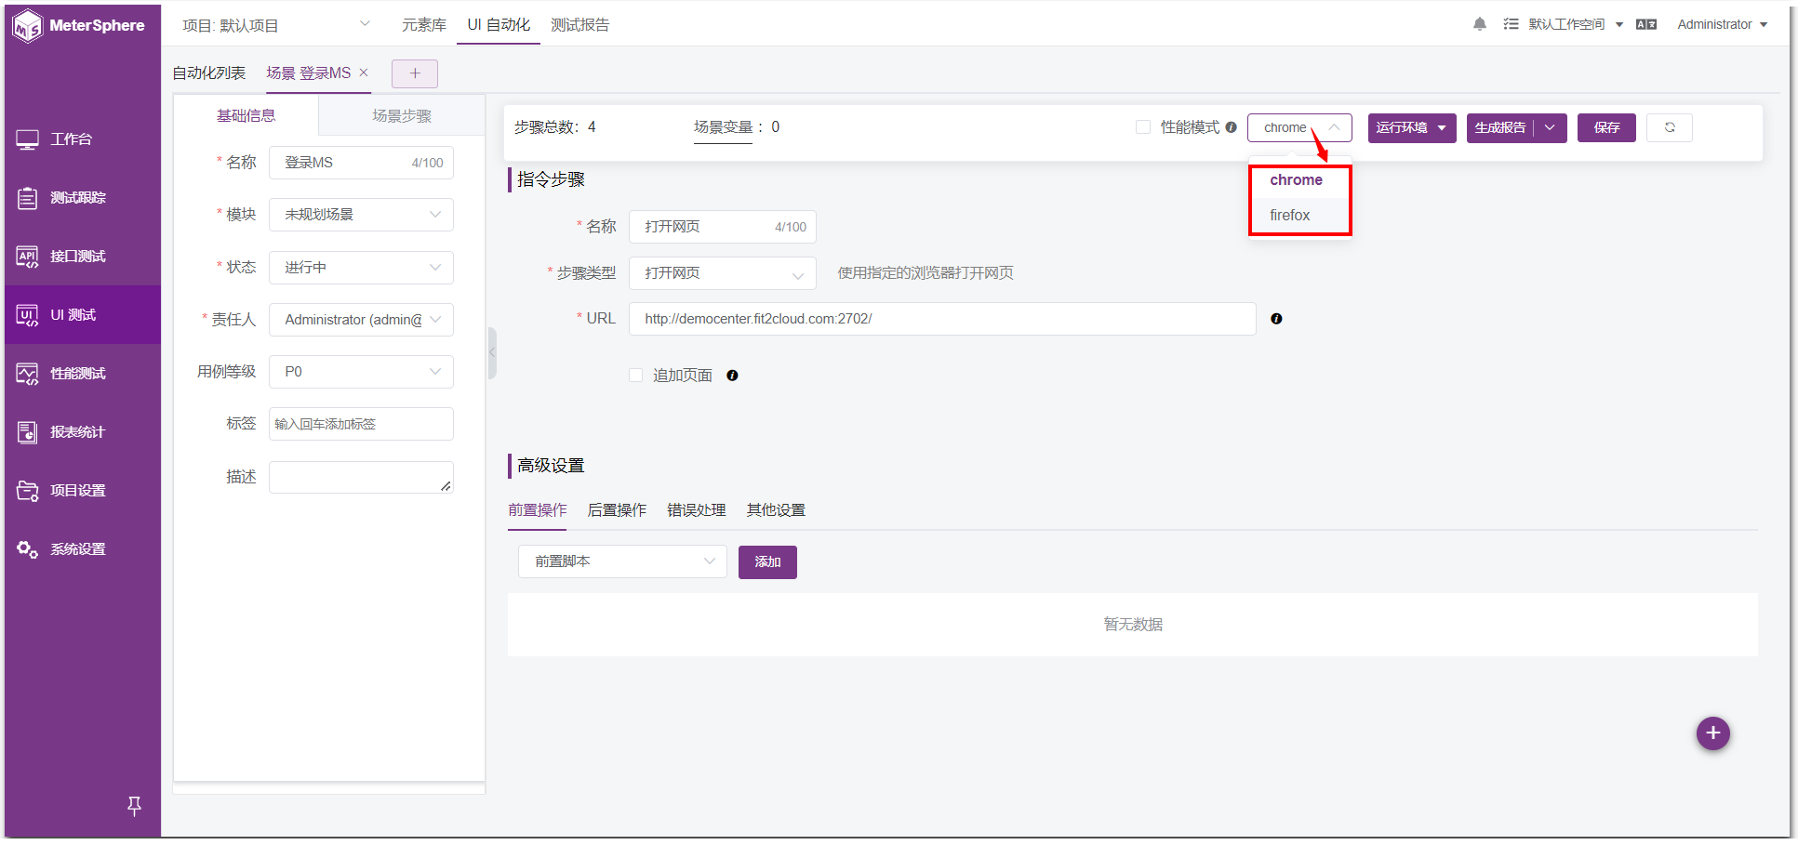Open the task list icon in the header

coord(1511,24)
